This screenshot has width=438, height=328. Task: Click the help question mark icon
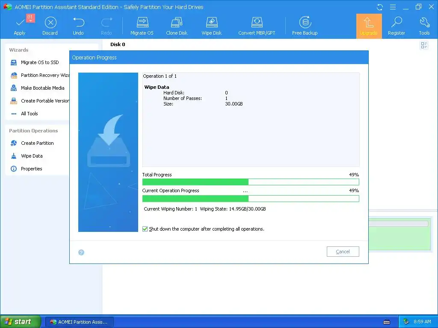point(81,252)
